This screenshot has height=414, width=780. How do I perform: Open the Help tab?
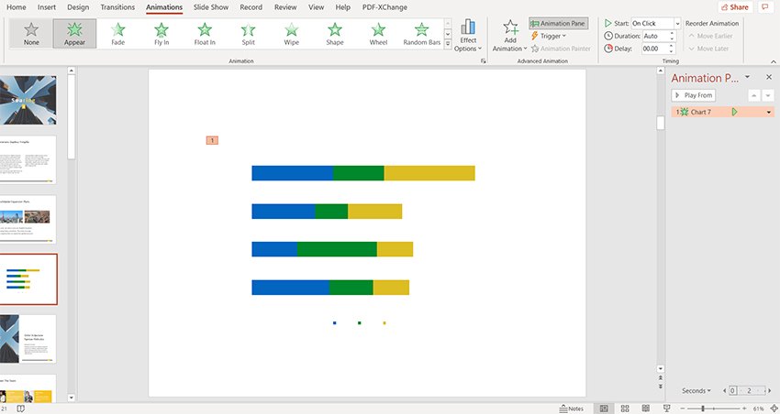tap(343, 7)
